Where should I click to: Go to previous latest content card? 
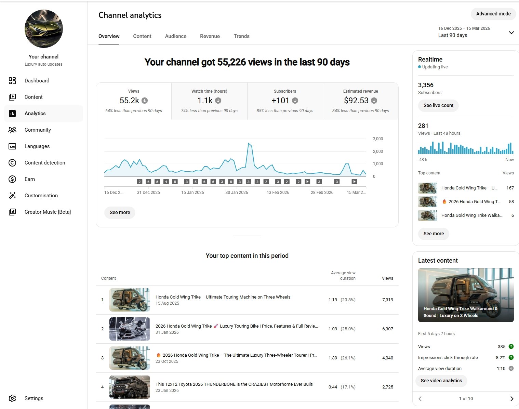pyautogui.click(x=420, y=399)
